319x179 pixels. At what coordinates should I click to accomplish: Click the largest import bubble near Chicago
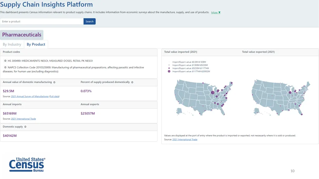[x=212, y=92]
